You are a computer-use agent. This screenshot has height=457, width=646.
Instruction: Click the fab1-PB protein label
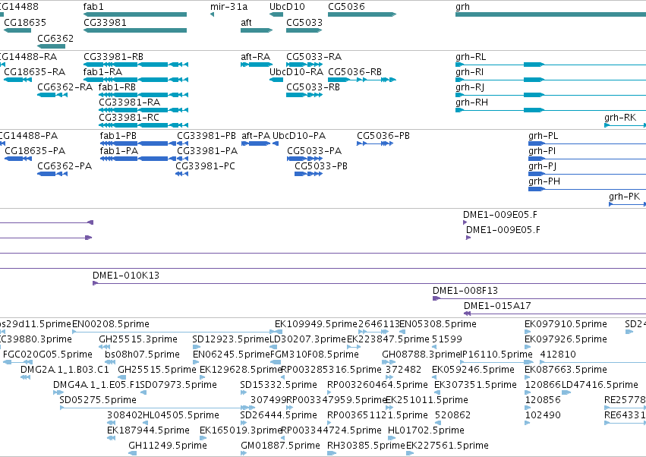point(118,136)
